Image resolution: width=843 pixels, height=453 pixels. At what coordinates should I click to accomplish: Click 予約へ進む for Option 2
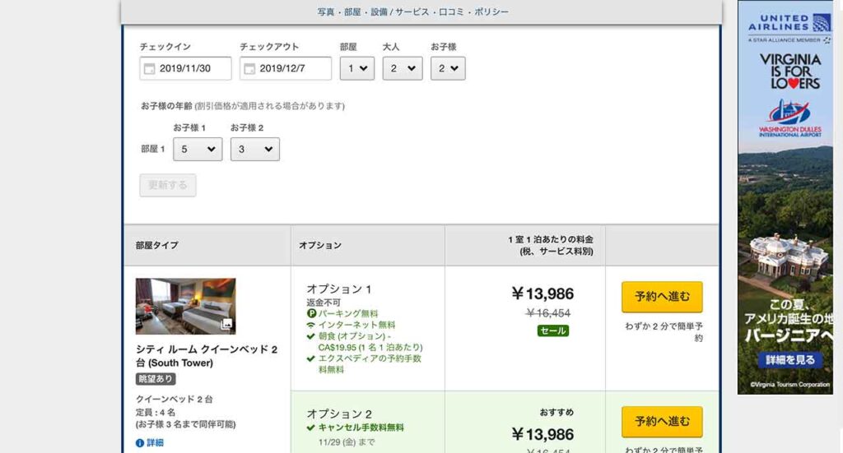(x=662, y=422)
